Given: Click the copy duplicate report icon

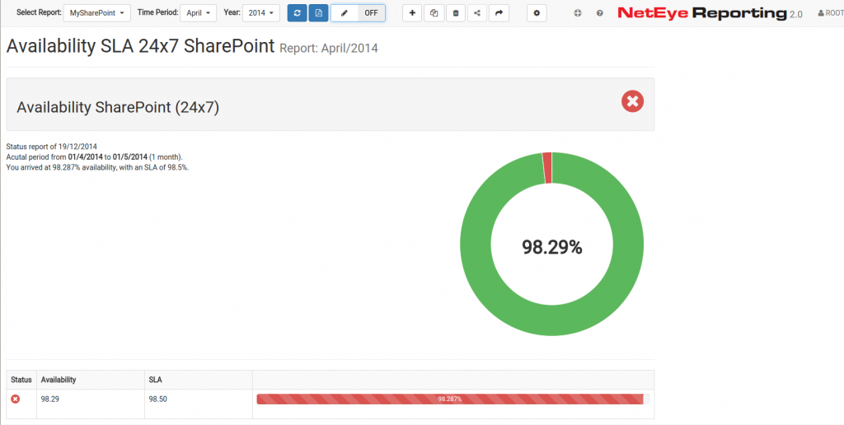Looking at the screenshot, I should pyautogui.click(x=434, y=13).
